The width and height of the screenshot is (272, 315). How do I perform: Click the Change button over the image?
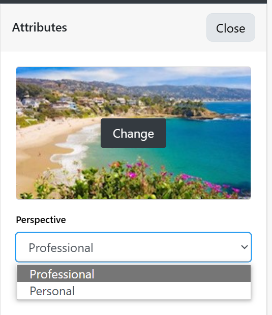point(133,133)
